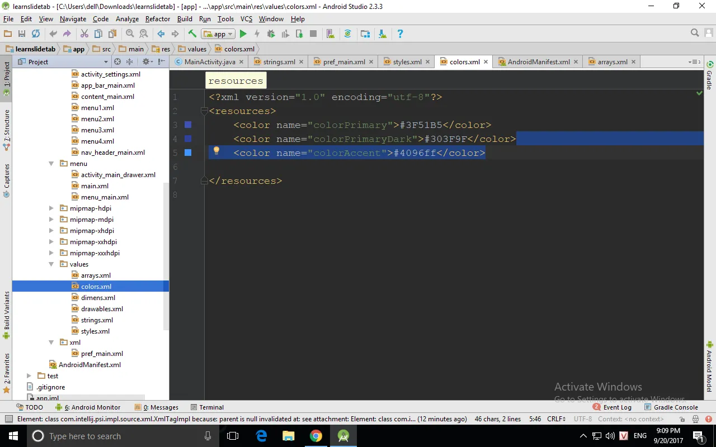
Task: Expand the mipmap-mdpi folder
Action: (51, 220)
